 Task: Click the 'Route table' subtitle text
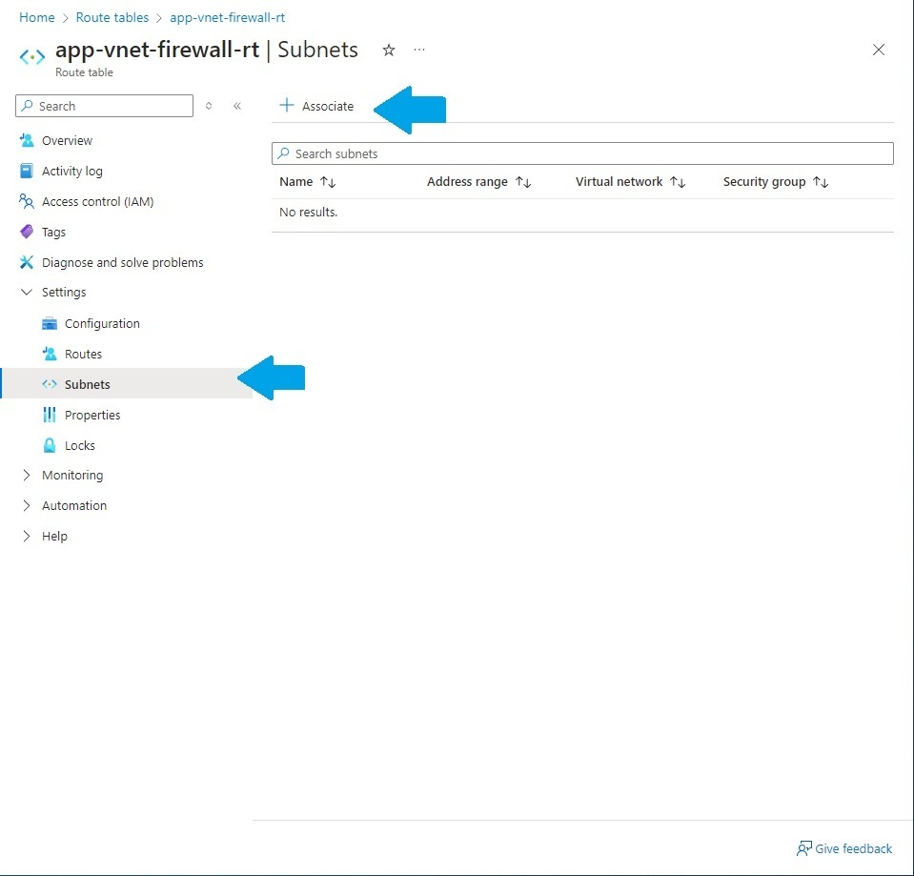84,72
